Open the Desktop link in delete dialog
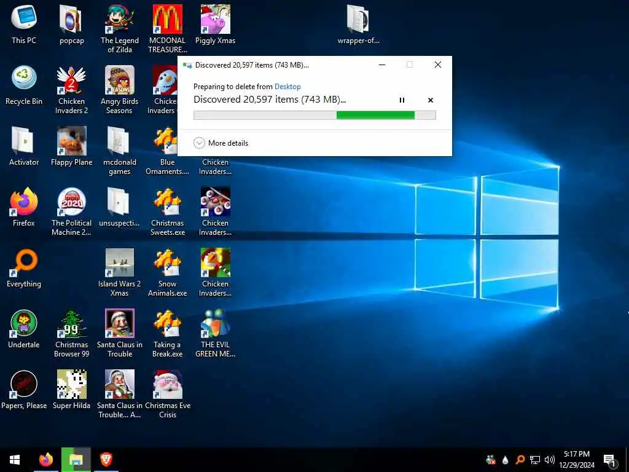 tap(287, 86)
